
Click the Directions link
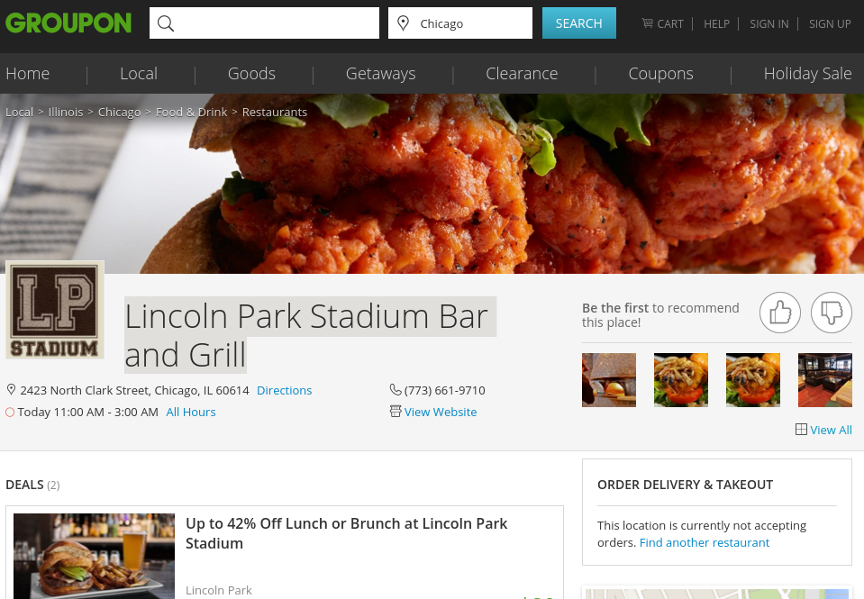point(285,390)
